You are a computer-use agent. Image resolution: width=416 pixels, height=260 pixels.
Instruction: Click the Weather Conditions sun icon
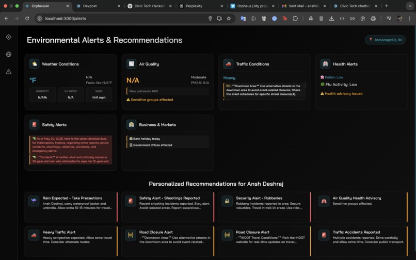tap(34, 64)
